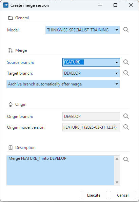Click the Origin model version magnifier icon

(x=126, y=127)
